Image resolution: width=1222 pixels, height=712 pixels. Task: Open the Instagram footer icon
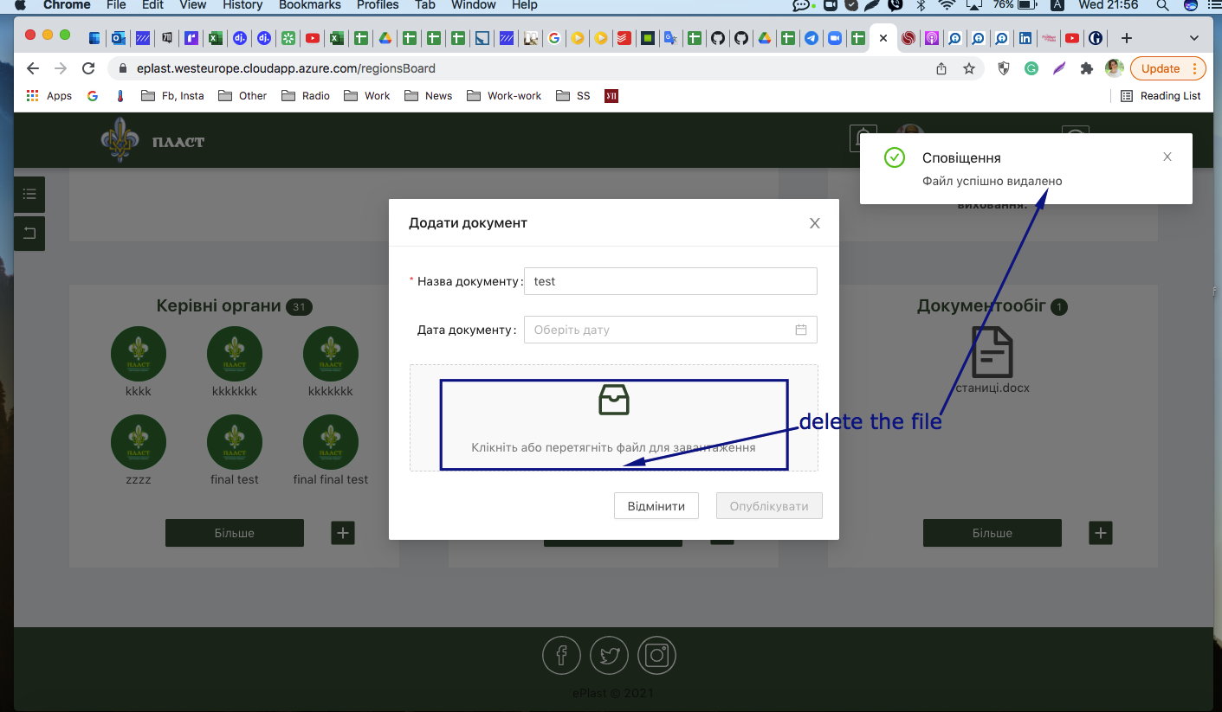click(656, 655)
